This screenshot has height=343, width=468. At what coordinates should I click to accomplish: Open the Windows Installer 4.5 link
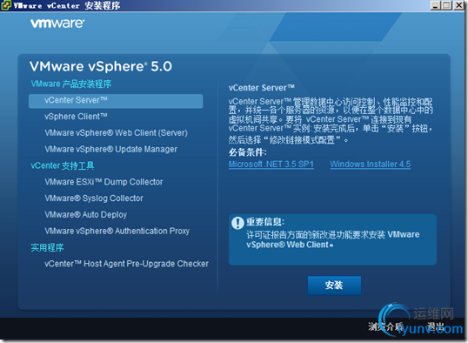(x=370, y=165)
